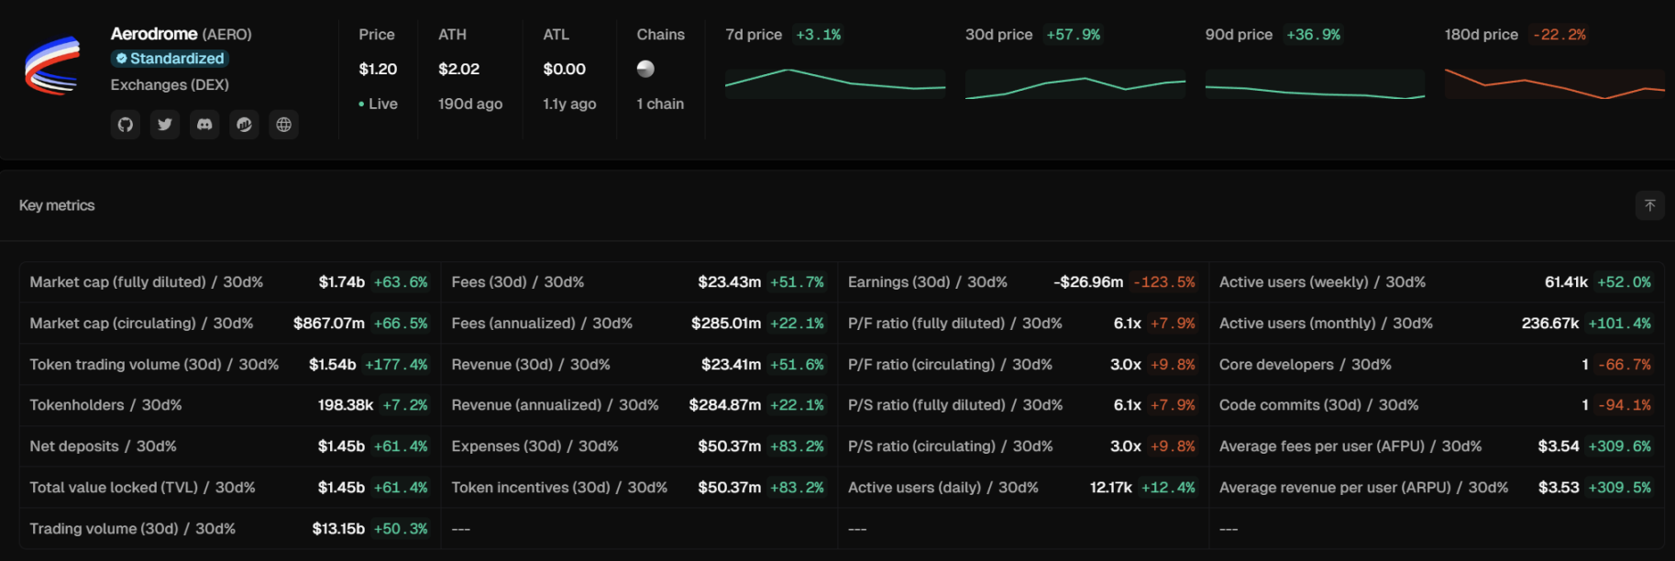Click the Live status indicator
The image size is (1675, 561).
pyautogui.click(x=378, y=104)
